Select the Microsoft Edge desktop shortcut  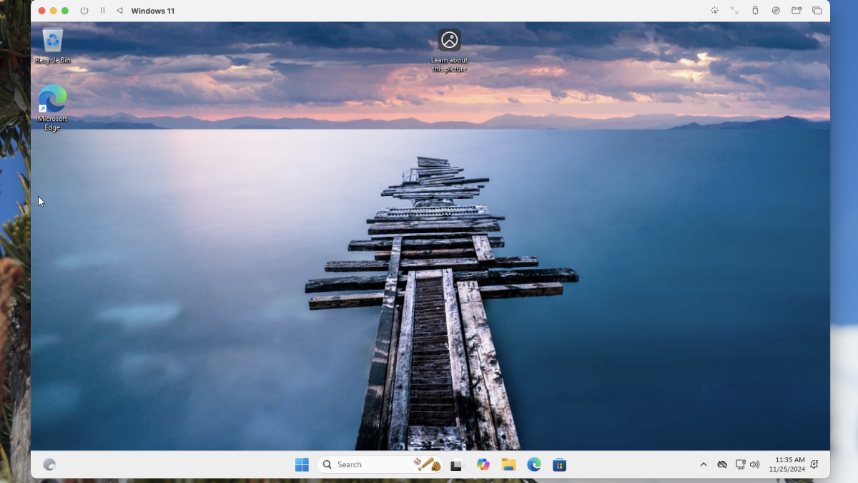pyautogui.click(x=52, y=108)
